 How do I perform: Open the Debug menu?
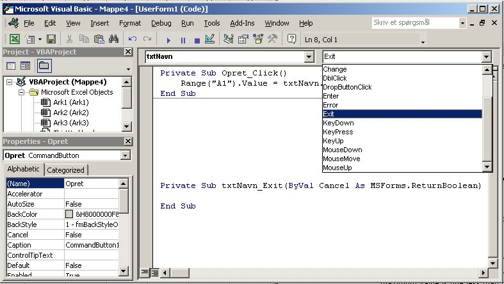[x=161, y=23]
